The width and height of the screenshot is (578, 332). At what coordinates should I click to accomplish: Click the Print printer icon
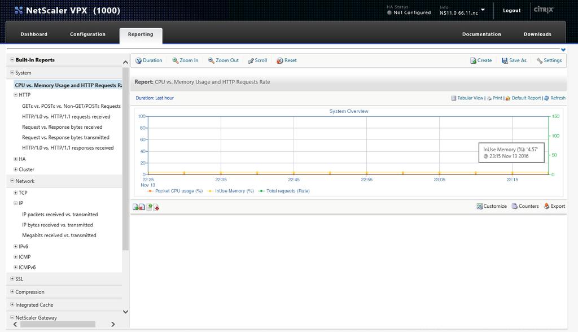[x=489, y=98]
